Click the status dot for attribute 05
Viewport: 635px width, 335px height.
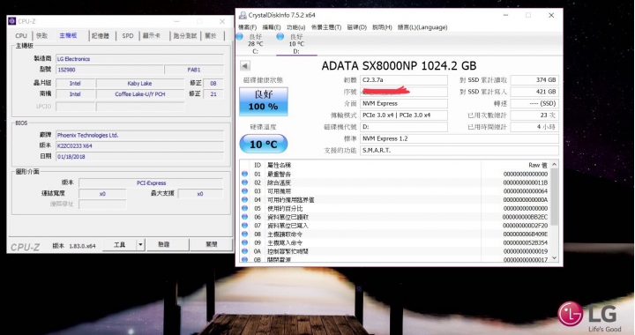[244, 208]
